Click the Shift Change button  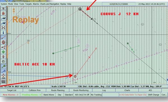click(x=153, y=95)
